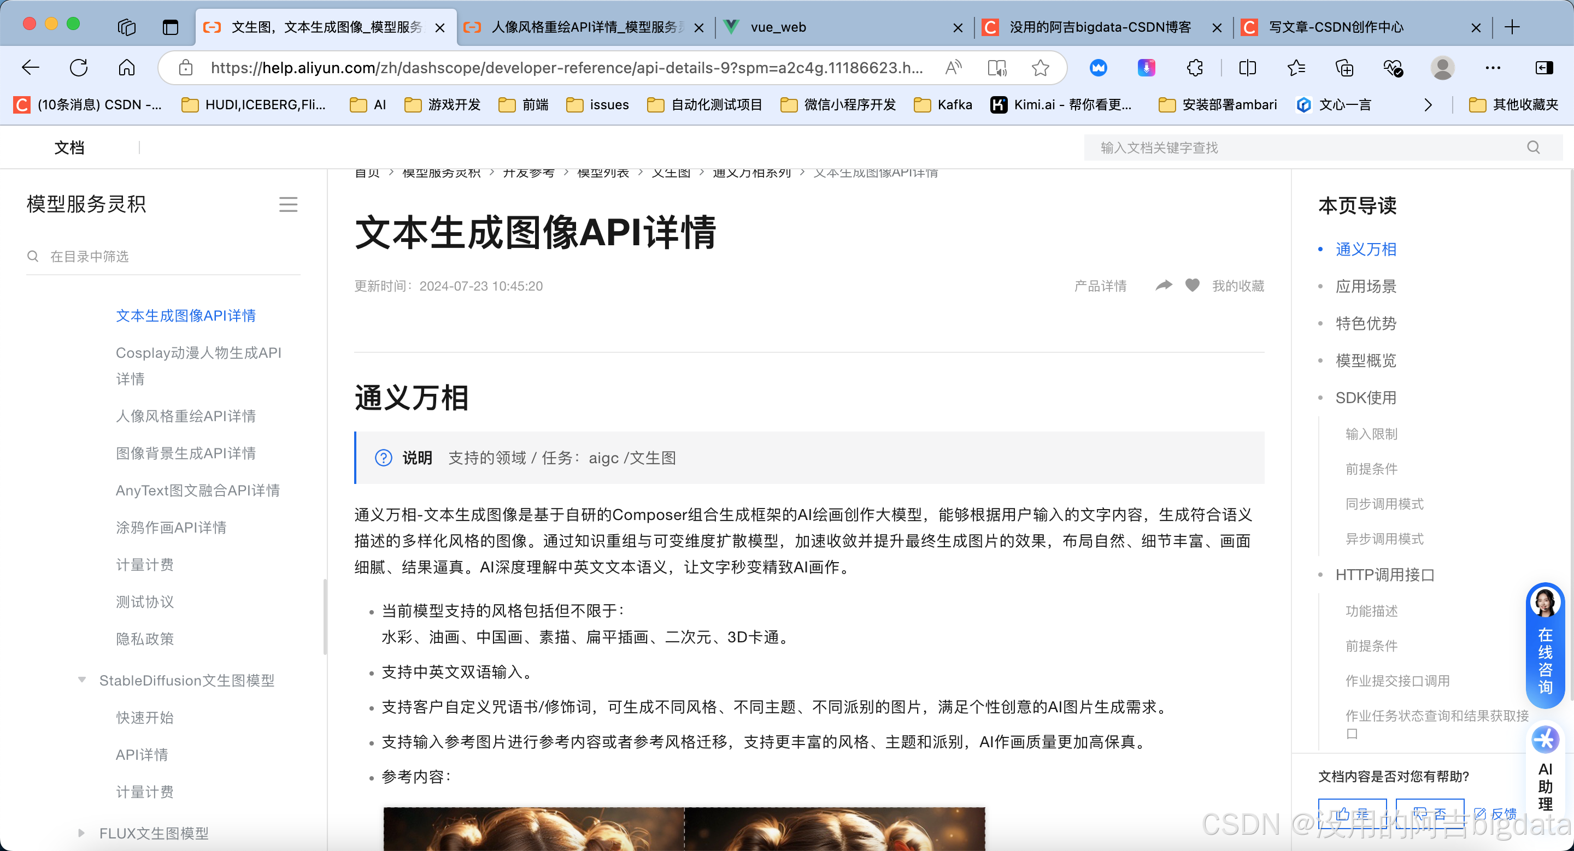The width and height of the screenshot is (1574, 851).
Task: Click the document search magnifier icon
Action: (x=1533, y=147)
